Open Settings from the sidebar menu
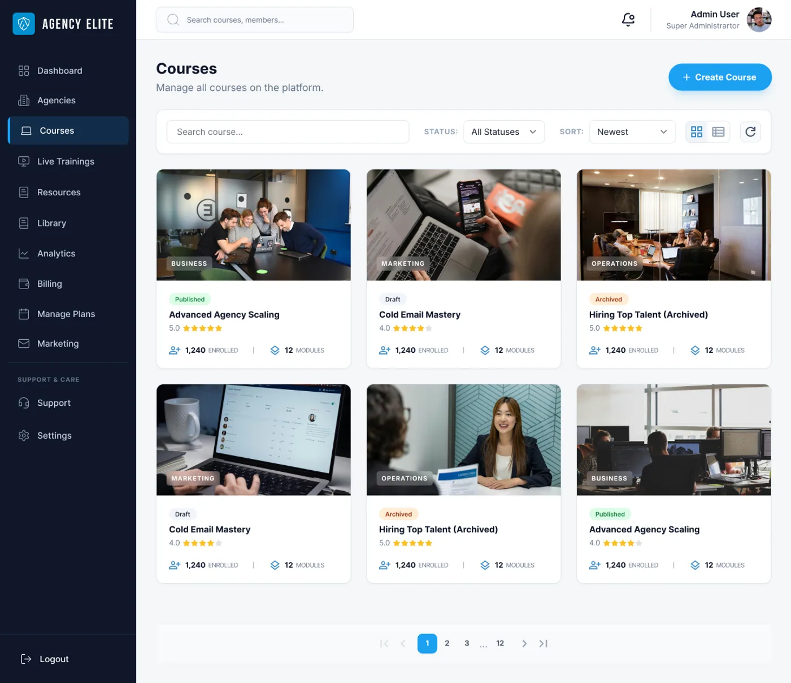Image resolution: width=791 pixels, height=683 pixels. (x=54, y=435)
